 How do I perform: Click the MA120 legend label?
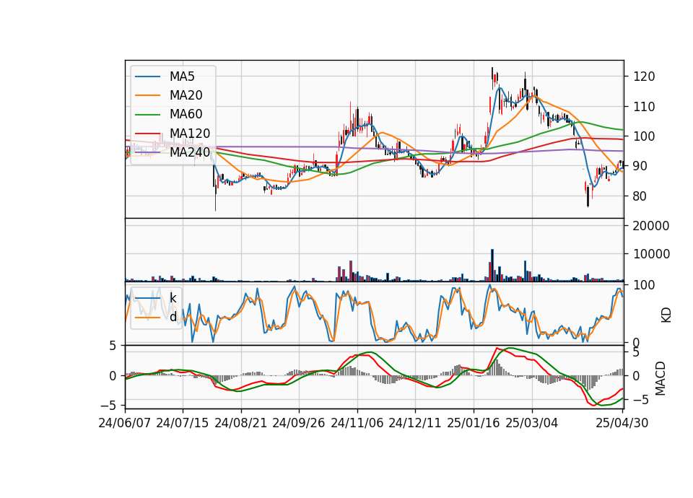pos(190,134)
